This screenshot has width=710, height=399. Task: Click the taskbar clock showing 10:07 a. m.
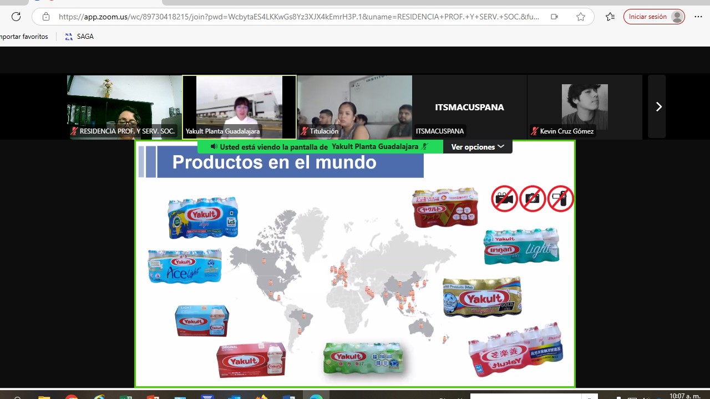click(684, 396)
